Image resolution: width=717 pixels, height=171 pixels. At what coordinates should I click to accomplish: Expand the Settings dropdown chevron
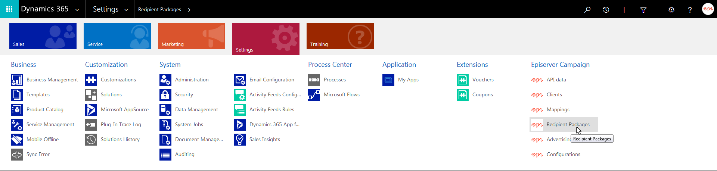(126, 10)
